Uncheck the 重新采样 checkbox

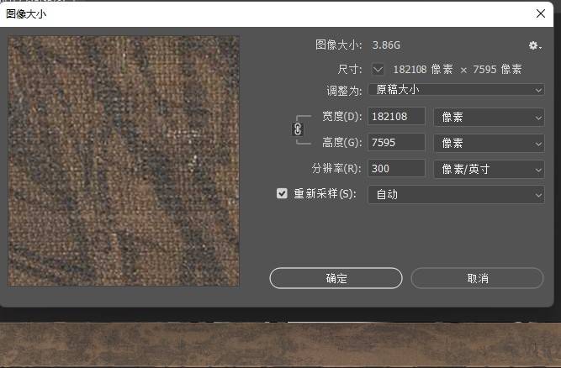pos(283,194)
